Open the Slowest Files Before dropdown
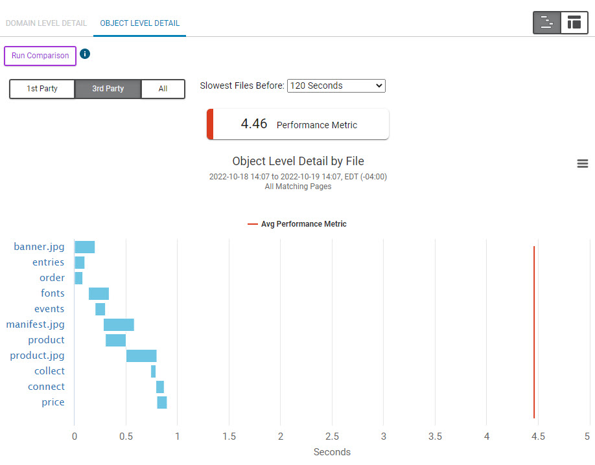 pyautogui.click(x=336, y=85)
